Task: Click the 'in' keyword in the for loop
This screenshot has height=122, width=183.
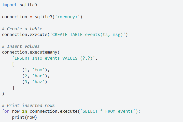Action: (x=24, y=111)
